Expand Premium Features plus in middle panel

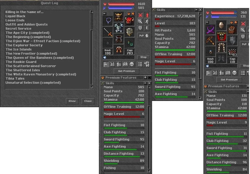(145, 77)
